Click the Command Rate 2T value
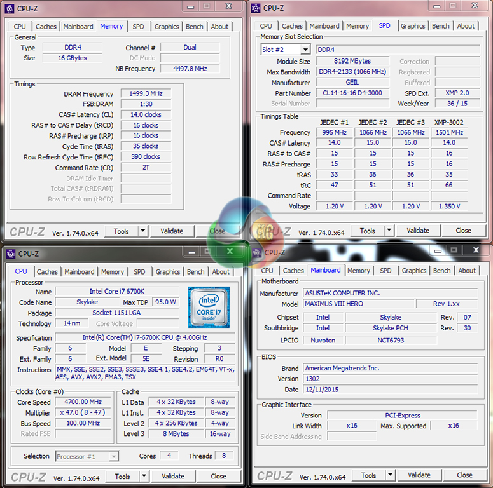This screenshot has height=488, width=493. 146,167
